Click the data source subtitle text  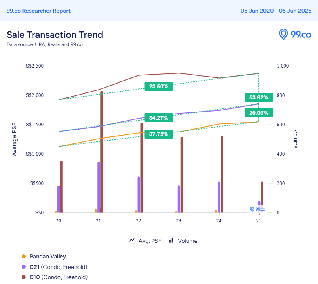pos(44,44)
